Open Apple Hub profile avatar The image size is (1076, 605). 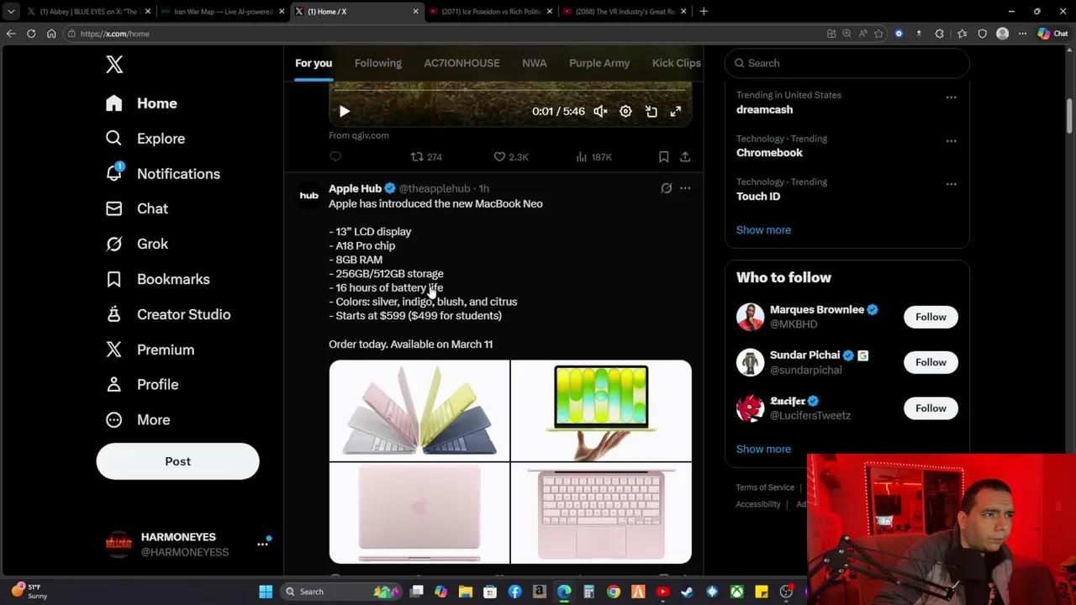tap(309, 196)
